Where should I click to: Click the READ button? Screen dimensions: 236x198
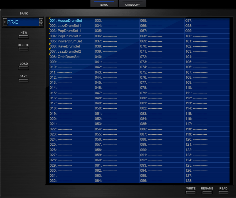223,192
